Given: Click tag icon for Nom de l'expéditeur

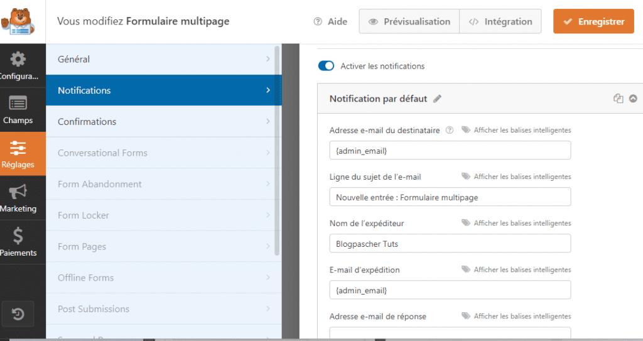Looking at the screenshot, I should (466, 223).
